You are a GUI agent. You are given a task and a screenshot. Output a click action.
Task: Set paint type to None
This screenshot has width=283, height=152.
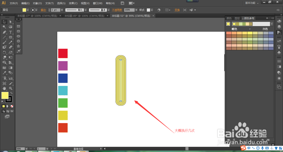click(x=12, y=106)
